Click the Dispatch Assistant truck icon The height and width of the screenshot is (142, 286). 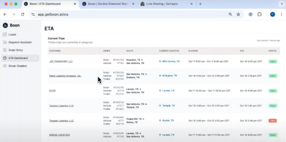click(5, 42)
